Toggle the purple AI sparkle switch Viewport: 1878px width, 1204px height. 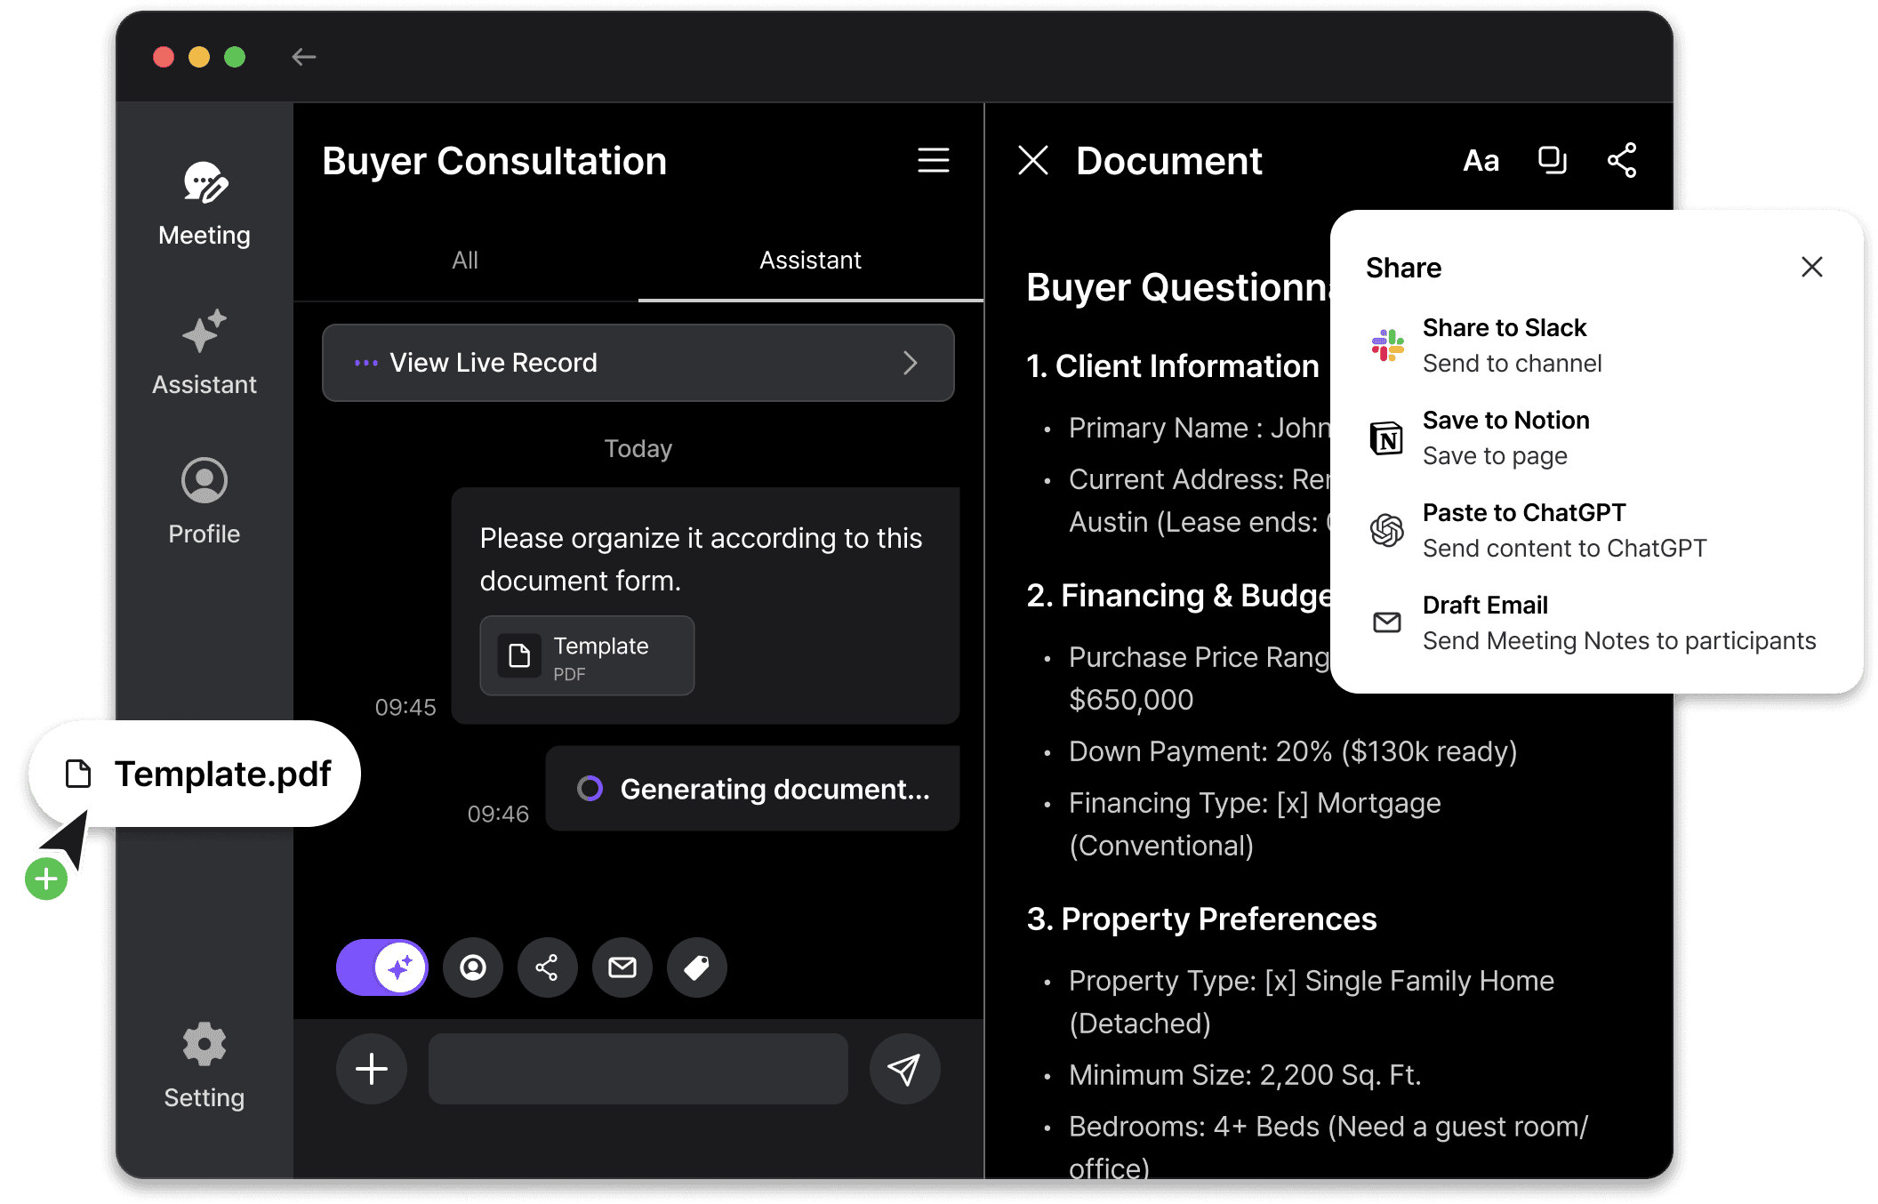pyautogui.click(x=382, y=967)
